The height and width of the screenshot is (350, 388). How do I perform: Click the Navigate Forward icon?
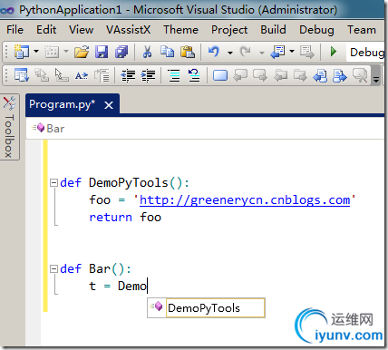307,52
